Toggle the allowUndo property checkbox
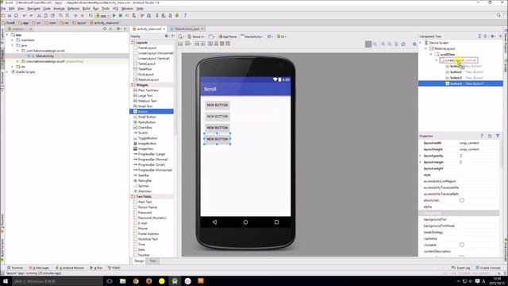This screenshot has height=286, width=508. 462,200
